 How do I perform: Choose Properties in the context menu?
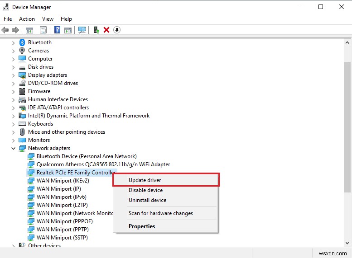[x=166, y=226]
